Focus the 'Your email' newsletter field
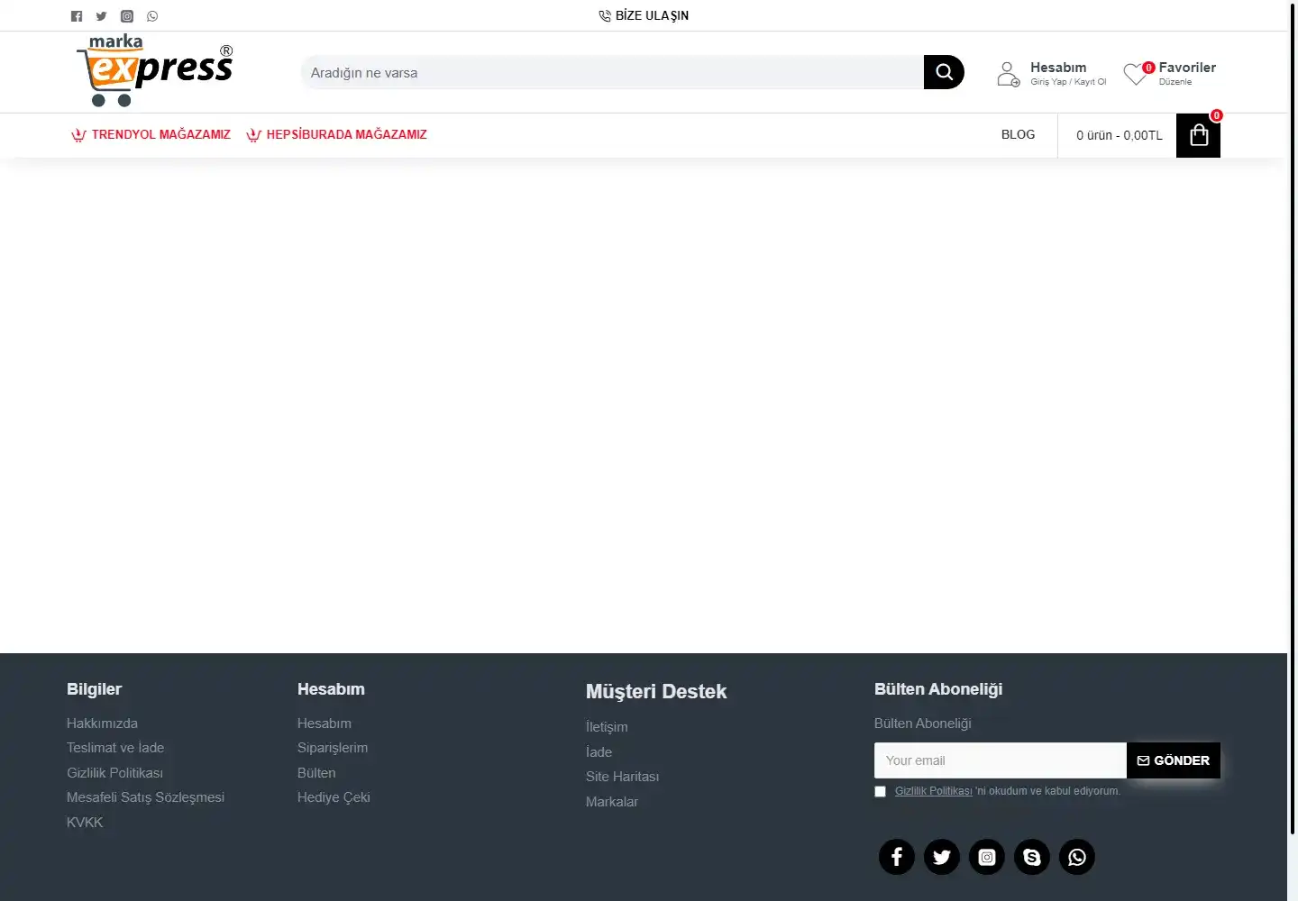This screenshot has height=901, width=1298. 1001,760
